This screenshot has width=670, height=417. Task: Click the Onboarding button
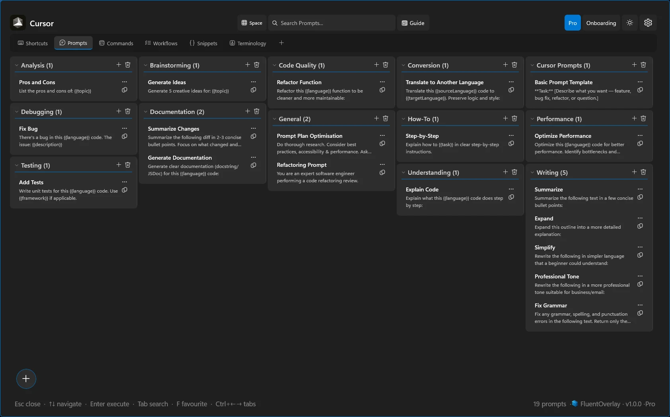[600, 23]
